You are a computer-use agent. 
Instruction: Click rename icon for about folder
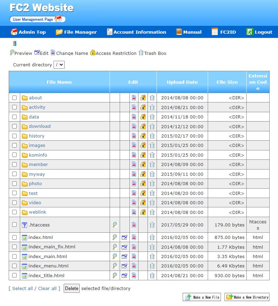click(x=134, y=98)
